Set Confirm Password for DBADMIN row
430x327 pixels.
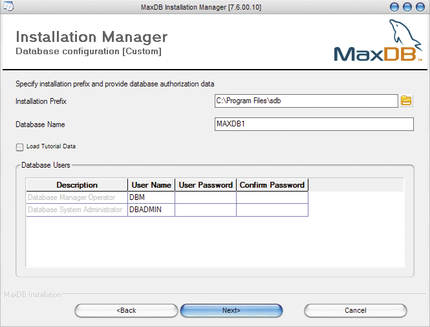pos(272,210)
